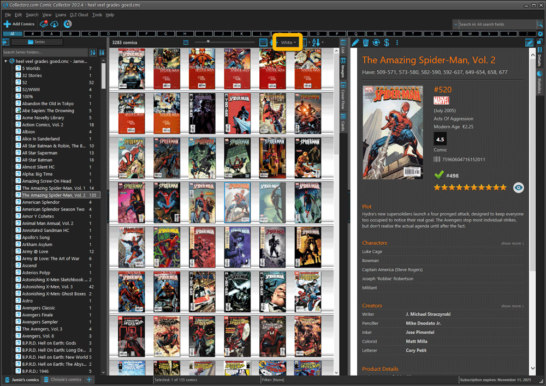Click the trash Remove comic icon
Viewport: 546px width, 386px height.
(x=366, y=43)
